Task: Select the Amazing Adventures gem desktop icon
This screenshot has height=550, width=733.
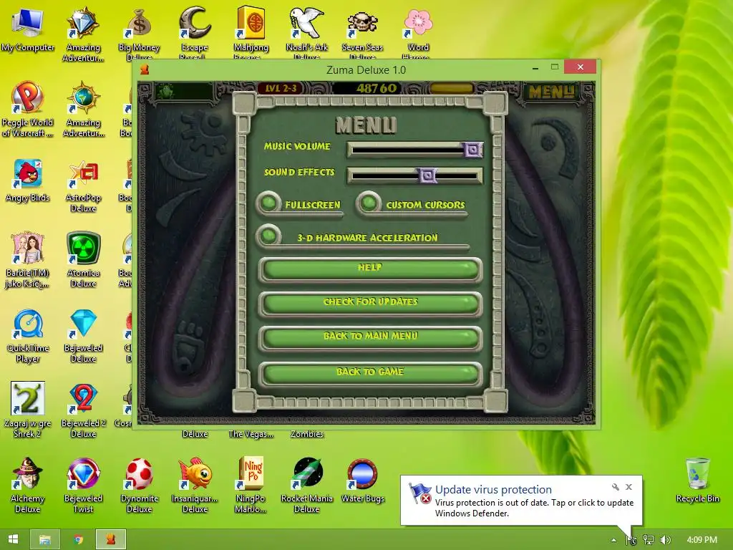Action: tap(83, 34)
